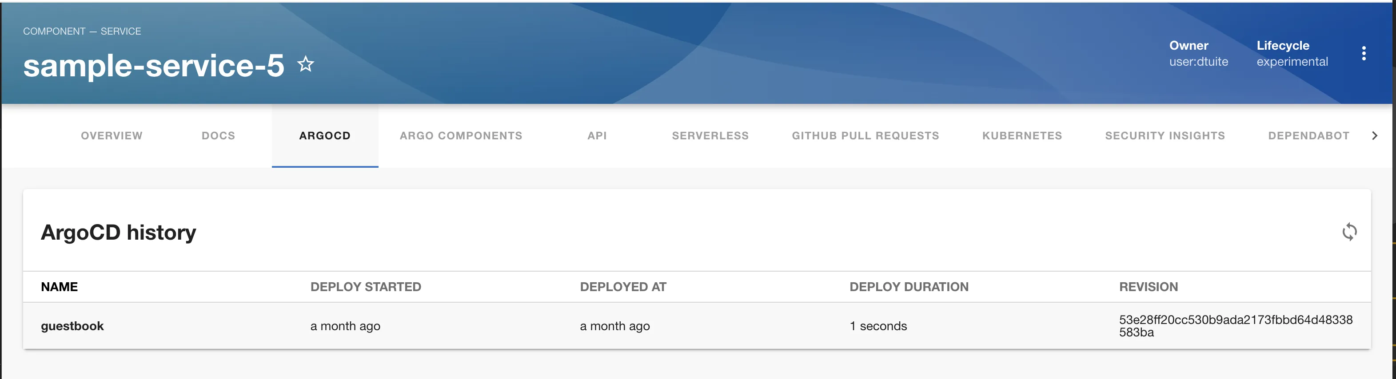
Task: View the GitHub Pull Requests tab
Action: [865, 136]
